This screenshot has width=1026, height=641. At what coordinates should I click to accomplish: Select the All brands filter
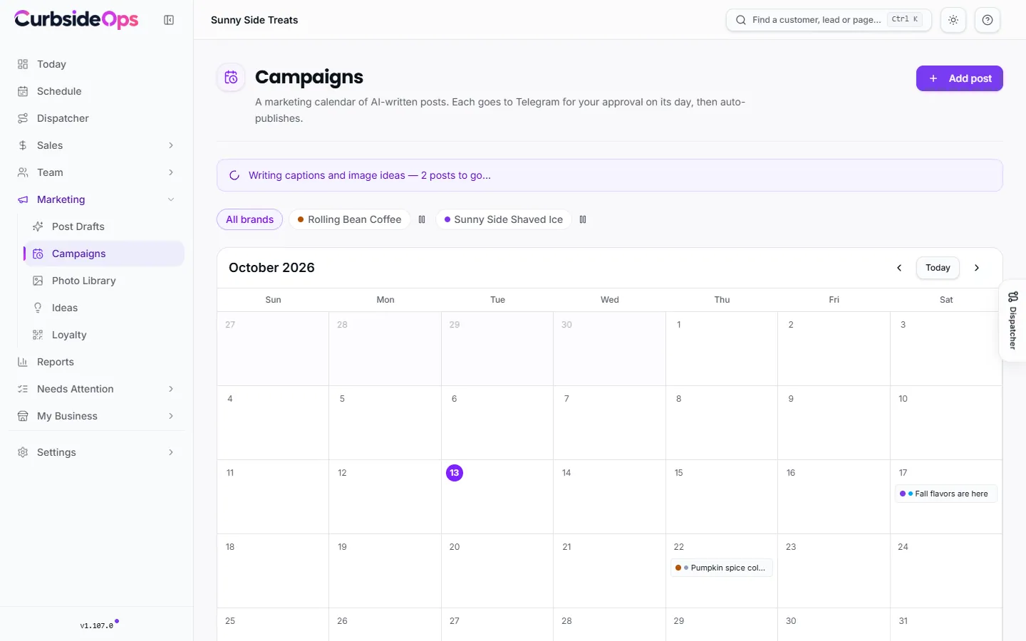coord(249,219)
